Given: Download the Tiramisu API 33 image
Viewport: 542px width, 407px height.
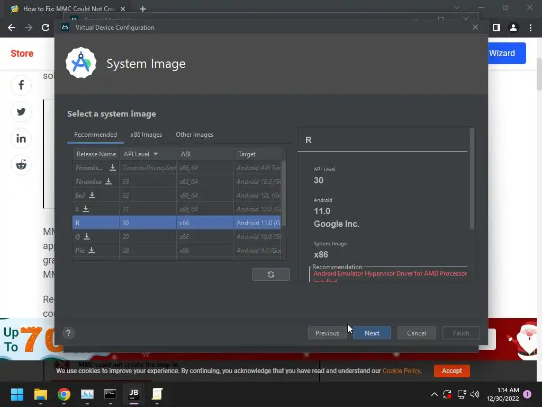Looking at the screenshot, I should click(109, 181).
